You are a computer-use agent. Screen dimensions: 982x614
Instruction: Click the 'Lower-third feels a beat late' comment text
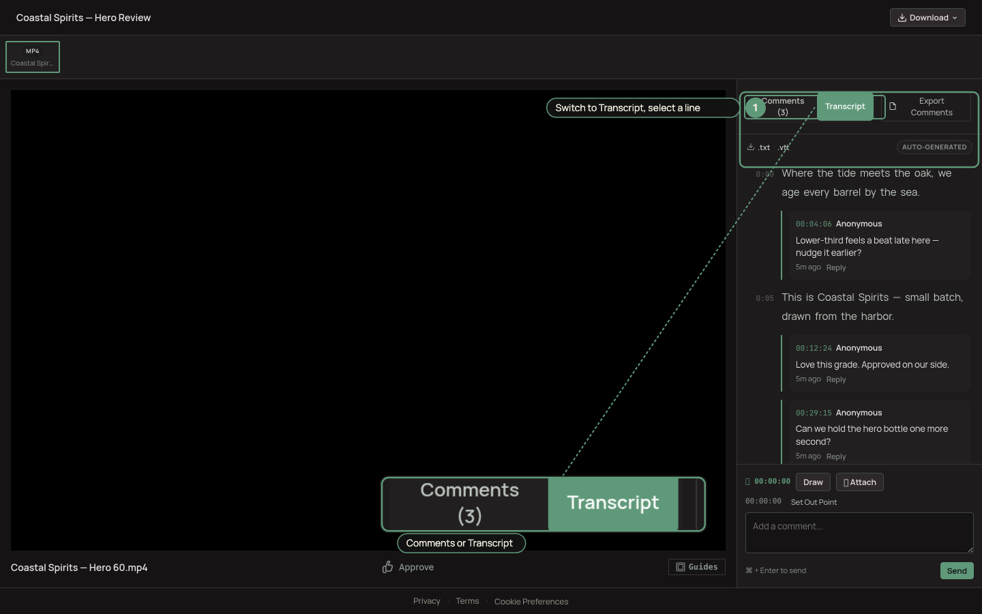click(867, 246)
